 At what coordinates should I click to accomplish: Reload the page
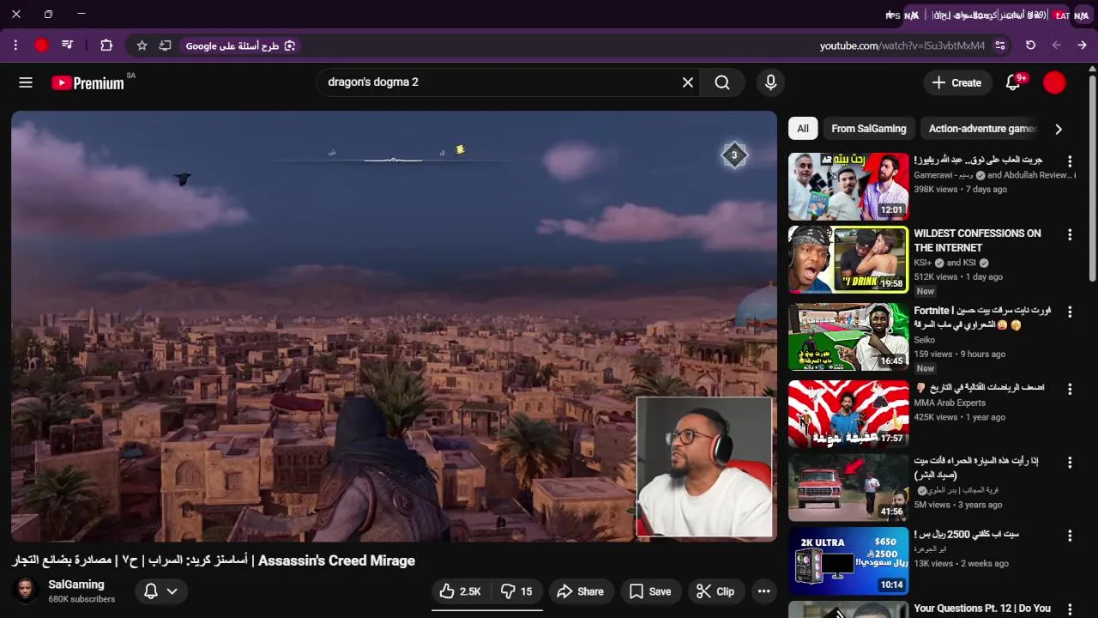[x=1031, y=45]
